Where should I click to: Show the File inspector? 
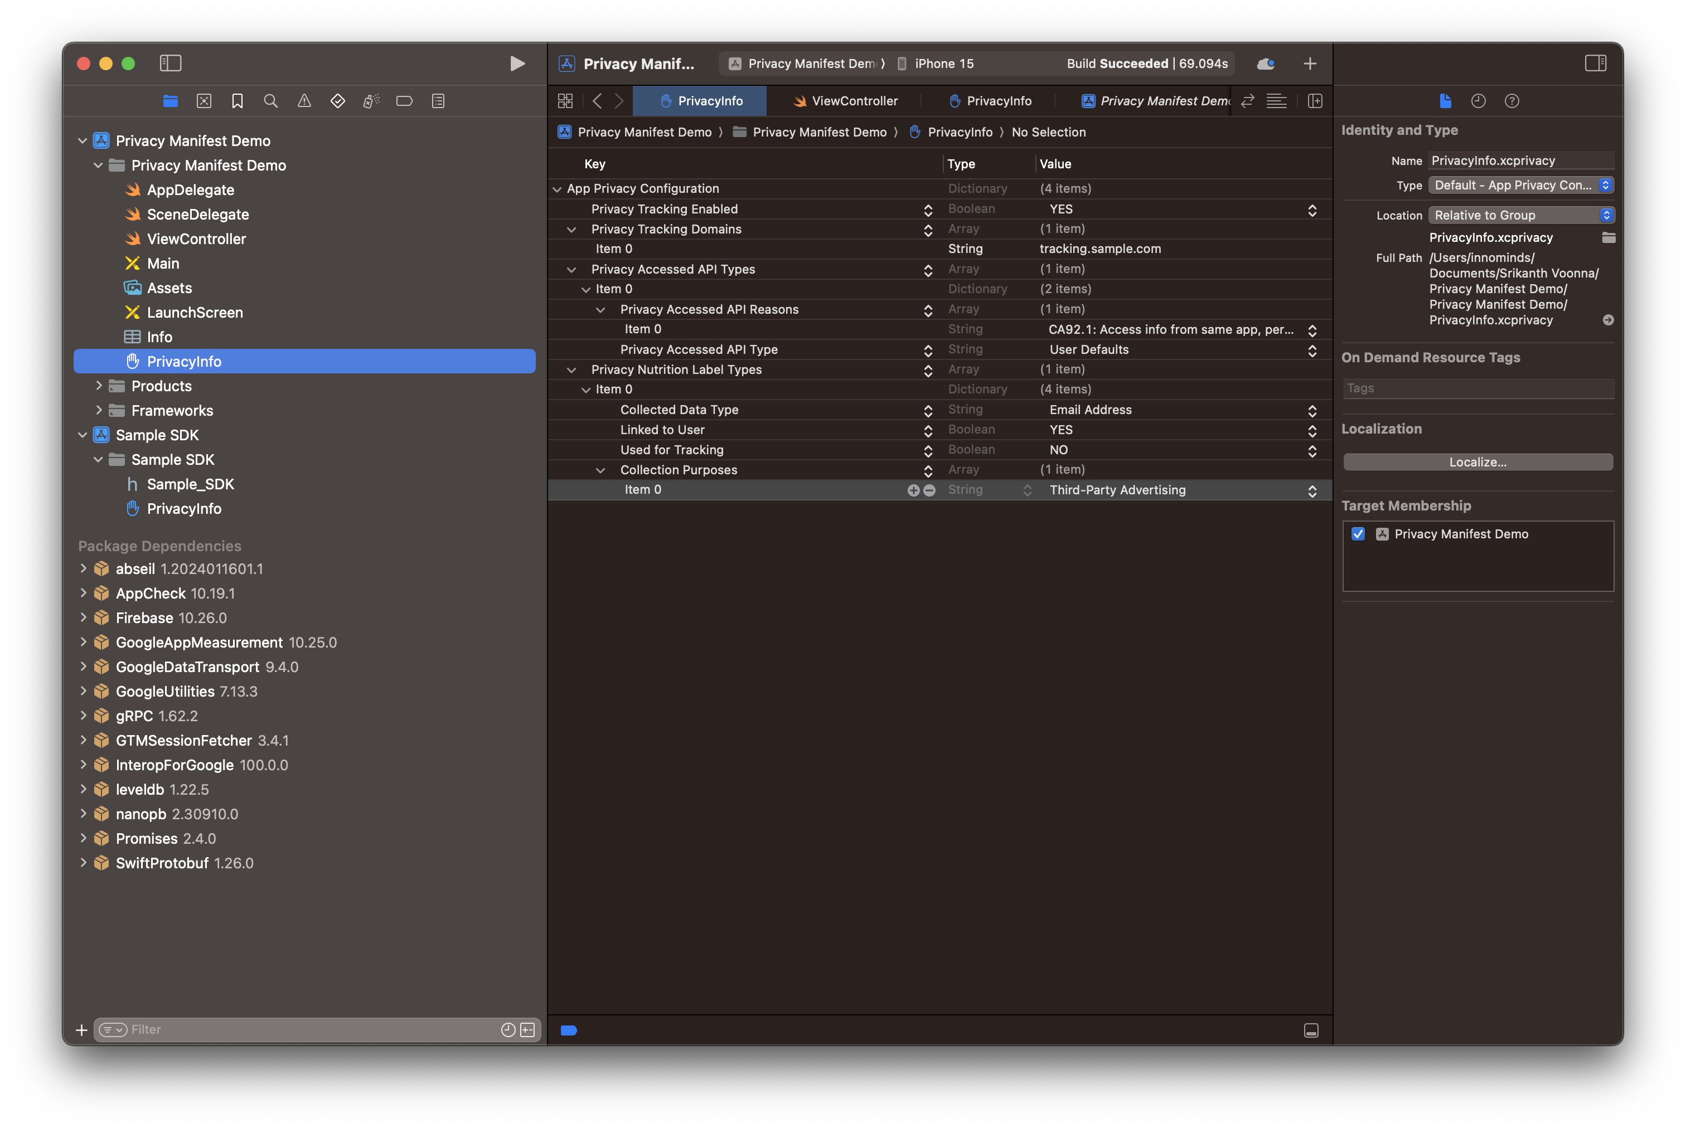pyautogui.click(x=1445, y=101)
